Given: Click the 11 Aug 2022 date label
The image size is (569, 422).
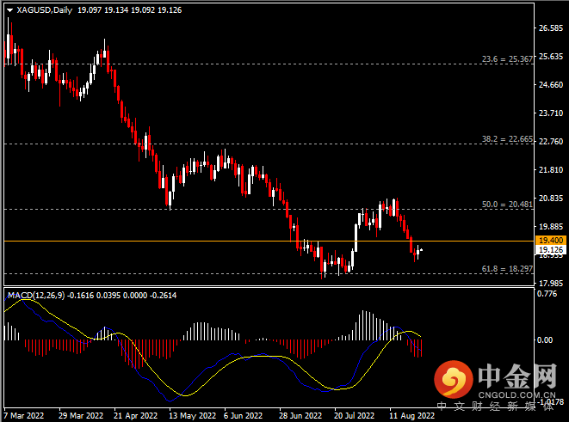Looking at the screenshot, I should (411, 415).
